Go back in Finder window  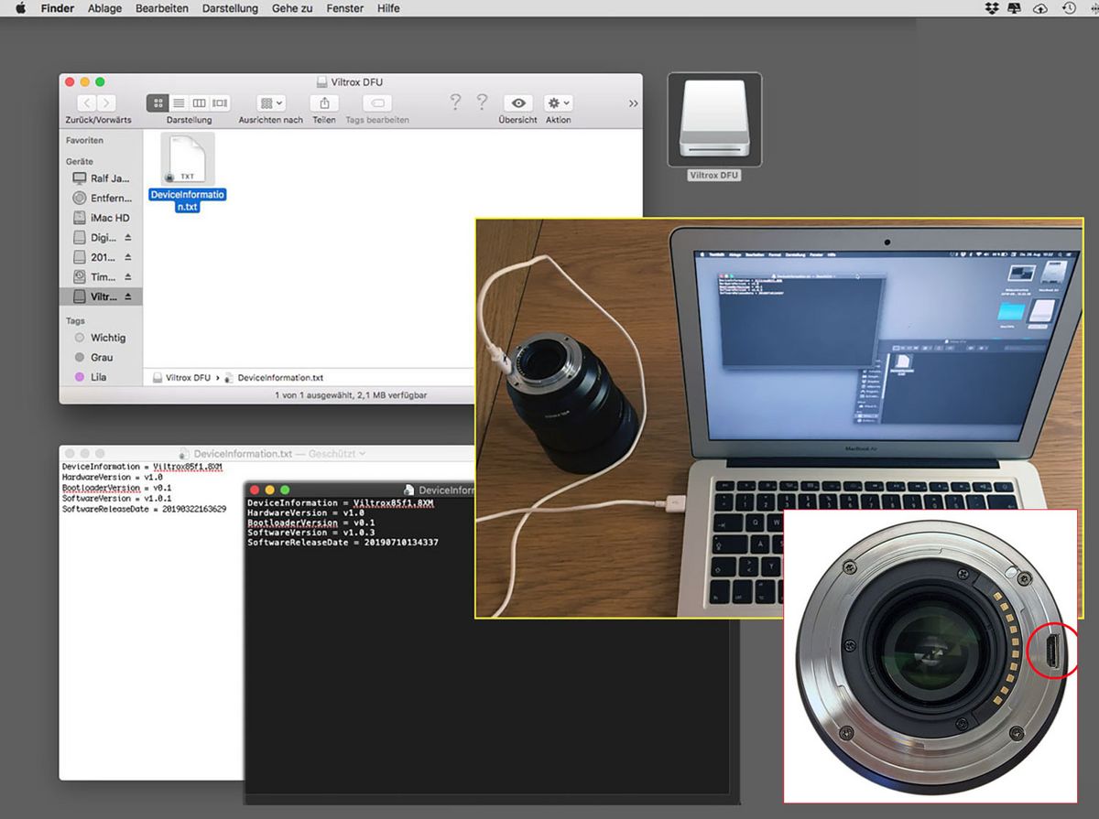87,103
